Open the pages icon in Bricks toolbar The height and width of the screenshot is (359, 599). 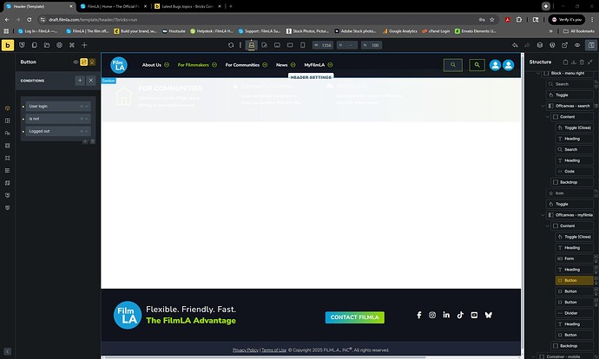(35, 45)
